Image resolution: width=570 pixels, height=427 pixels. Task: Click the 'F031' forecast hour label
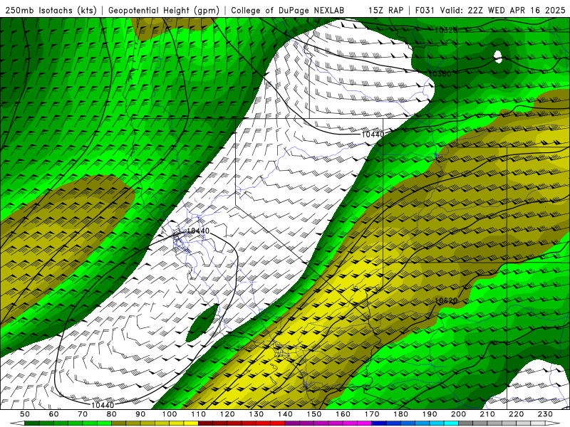coord(425,10)
